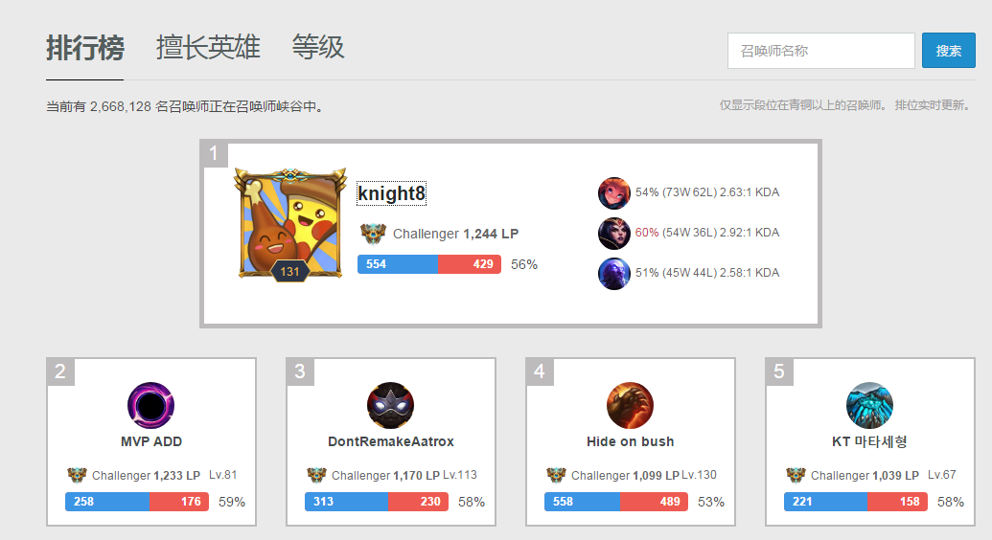Click Challenger emblem in MVP ADD card
The image size is (992, 540).
pos(77,475)
